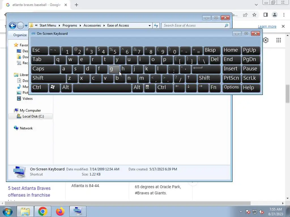Toggle the left Shift key on the on-screen keyboard
The width and height of the screenshot is (290, 217).
pyautogui.click(x=48, y=79)
